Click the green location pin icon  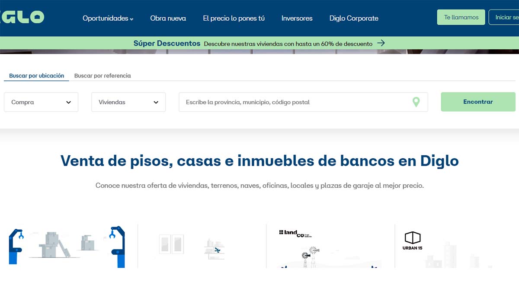416,102
